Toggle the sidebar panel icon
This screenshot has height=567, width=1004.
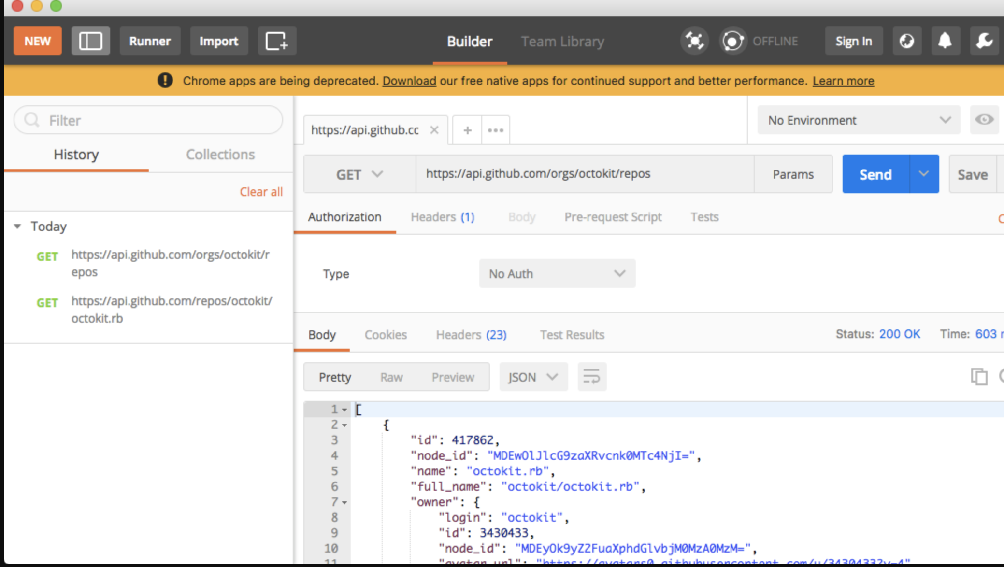[90, 41]
